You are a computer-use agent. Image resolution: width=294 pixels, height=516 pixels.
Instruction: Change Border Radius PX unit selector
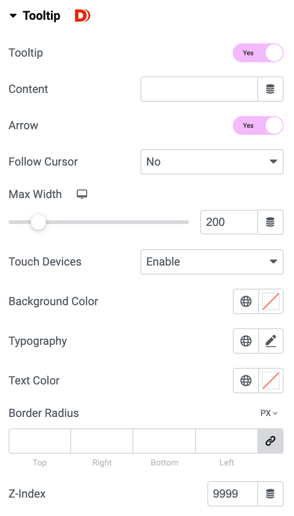pos(269,413)
